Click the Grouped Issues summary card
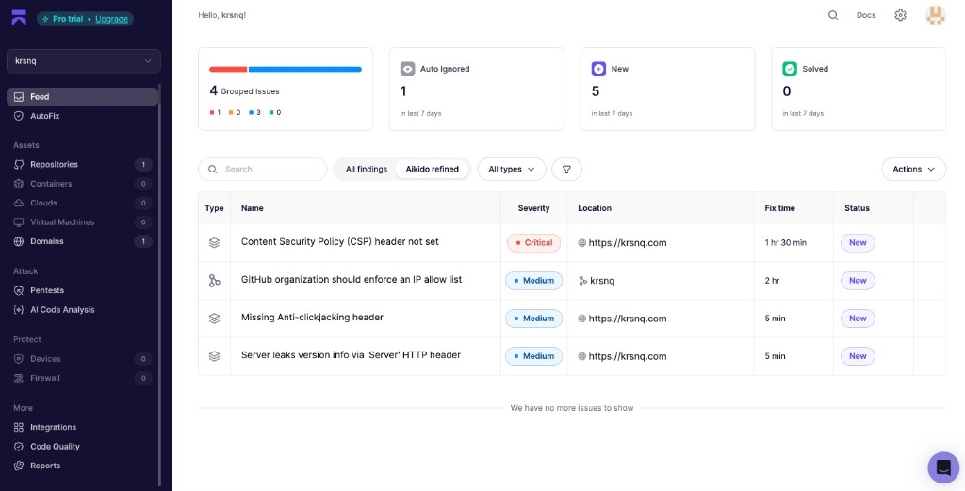This screenshot has height=491, width=965. (x=286, y=90)
